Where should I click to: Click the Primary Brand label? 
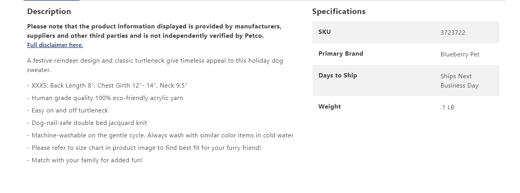(x=340, y=54)
